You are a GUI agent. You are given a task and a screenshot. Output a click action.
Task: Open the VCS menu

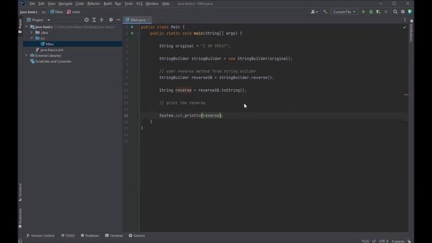click(x=139, y=3)
